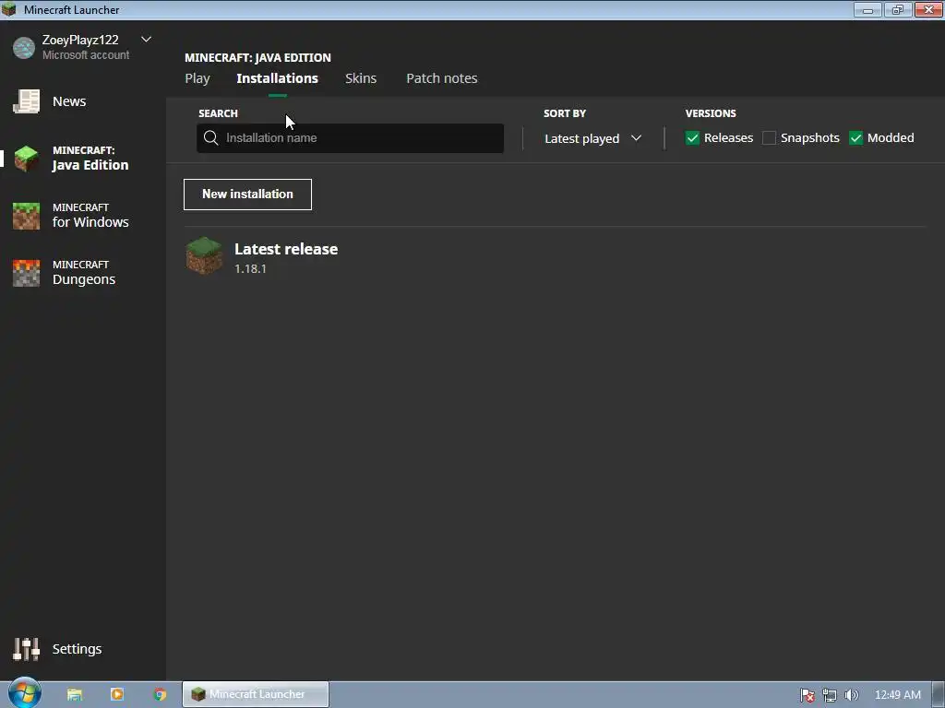Click the MINECRAFT: JAVA EDITION heading
The height and width of the screenshot is (708, 945).
(x=258, y=58)
